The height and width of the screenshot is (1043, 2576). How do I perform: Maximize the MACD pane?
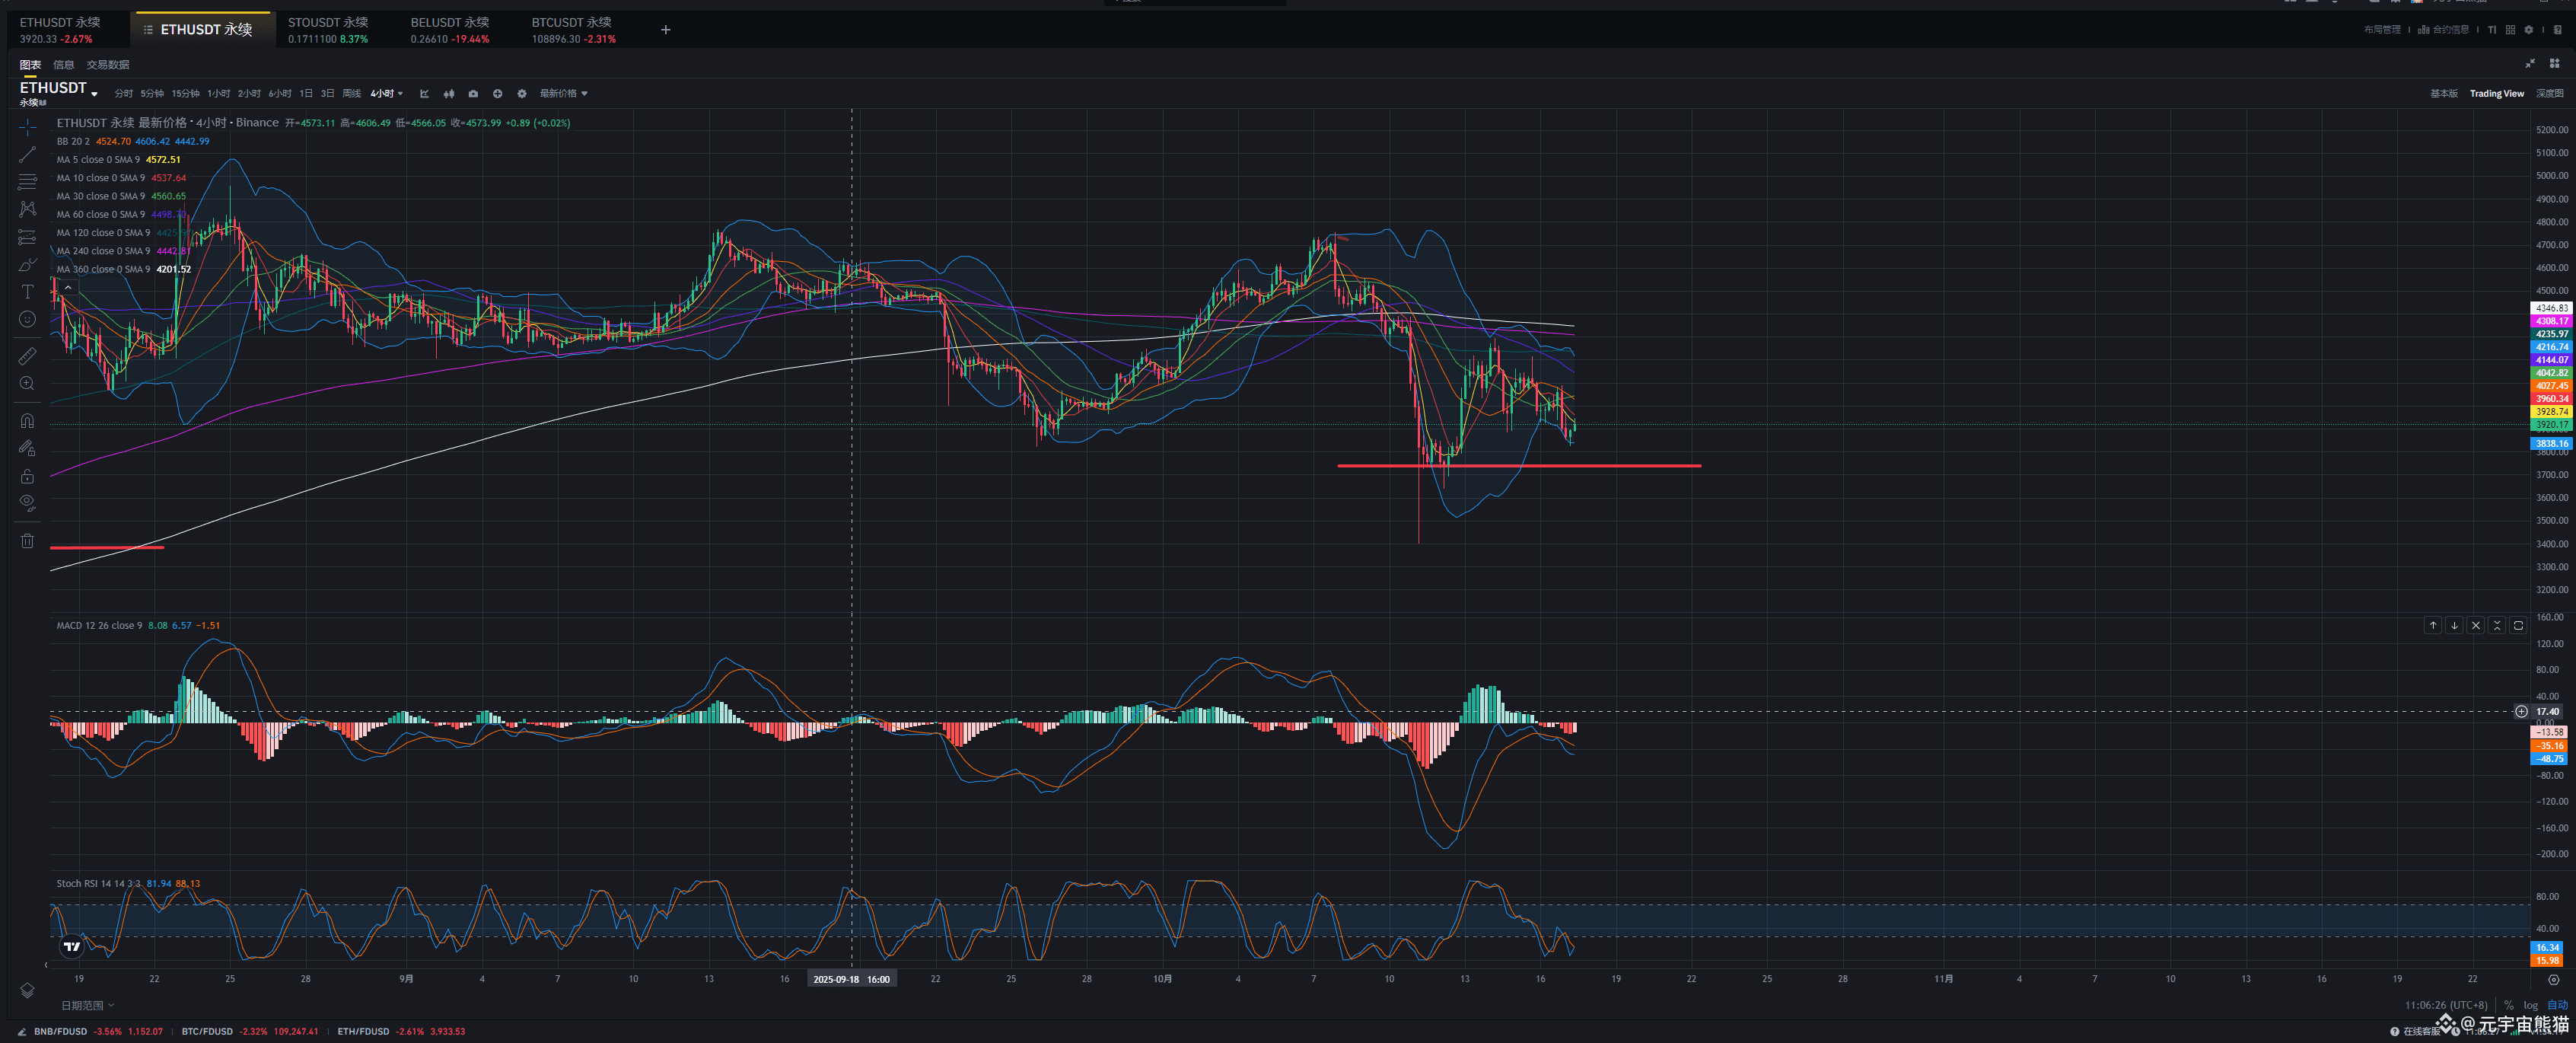[x=2518, y=625]
